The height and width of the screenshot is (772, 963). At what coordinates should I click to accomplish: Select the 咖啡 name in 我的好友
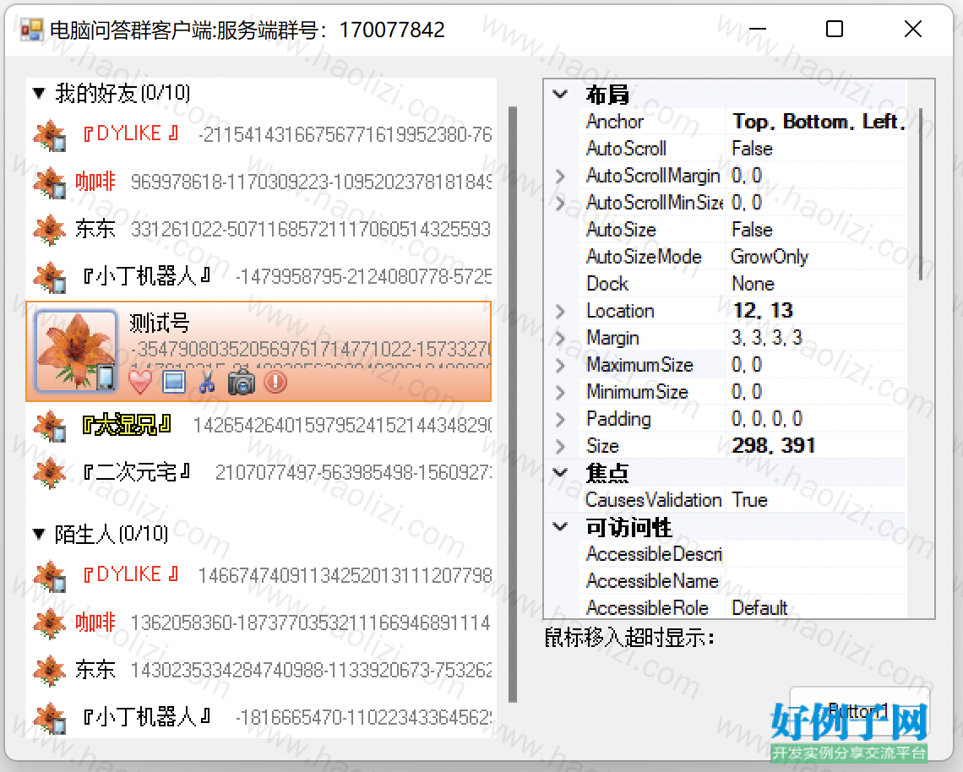click(95, 182)
